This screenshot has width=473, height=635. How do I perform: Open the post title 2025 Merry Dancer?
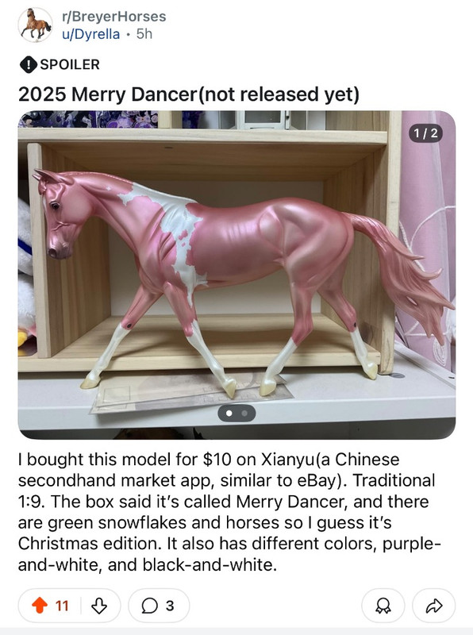[189, 94]
